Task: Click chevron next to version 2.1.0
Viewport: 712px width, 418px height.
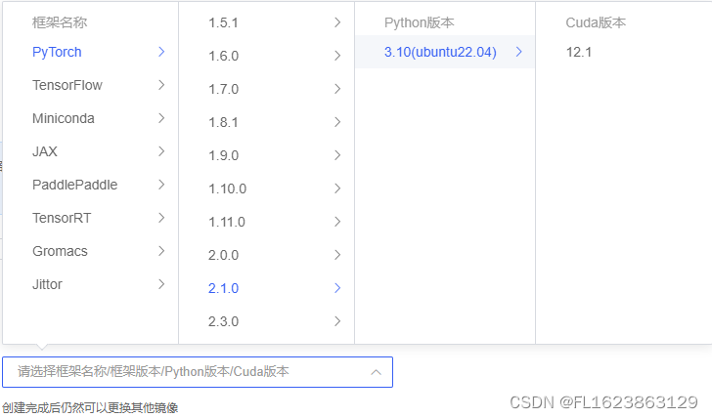Action: point(337,288)
